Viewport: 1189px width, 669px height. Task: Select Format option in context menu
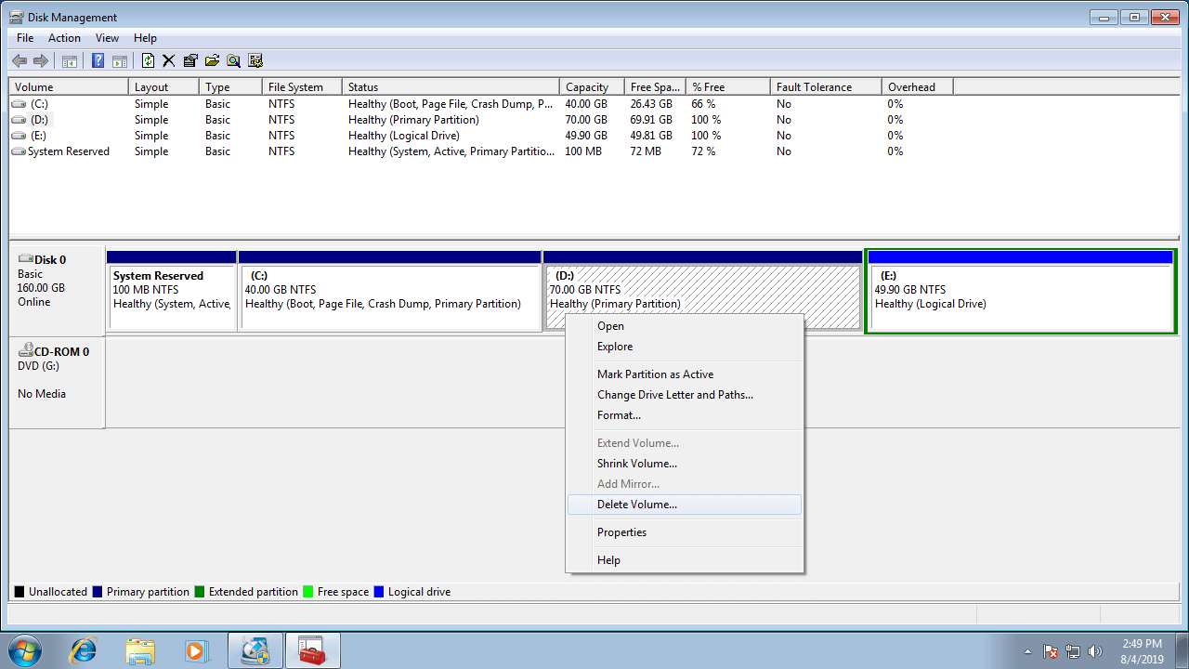pyautogui.click(x=619, y=415)
